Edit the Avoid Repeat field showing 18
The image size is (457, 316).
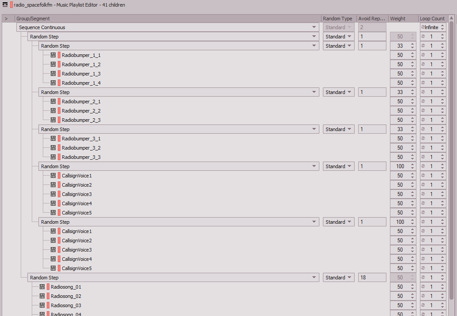[372, 278]
